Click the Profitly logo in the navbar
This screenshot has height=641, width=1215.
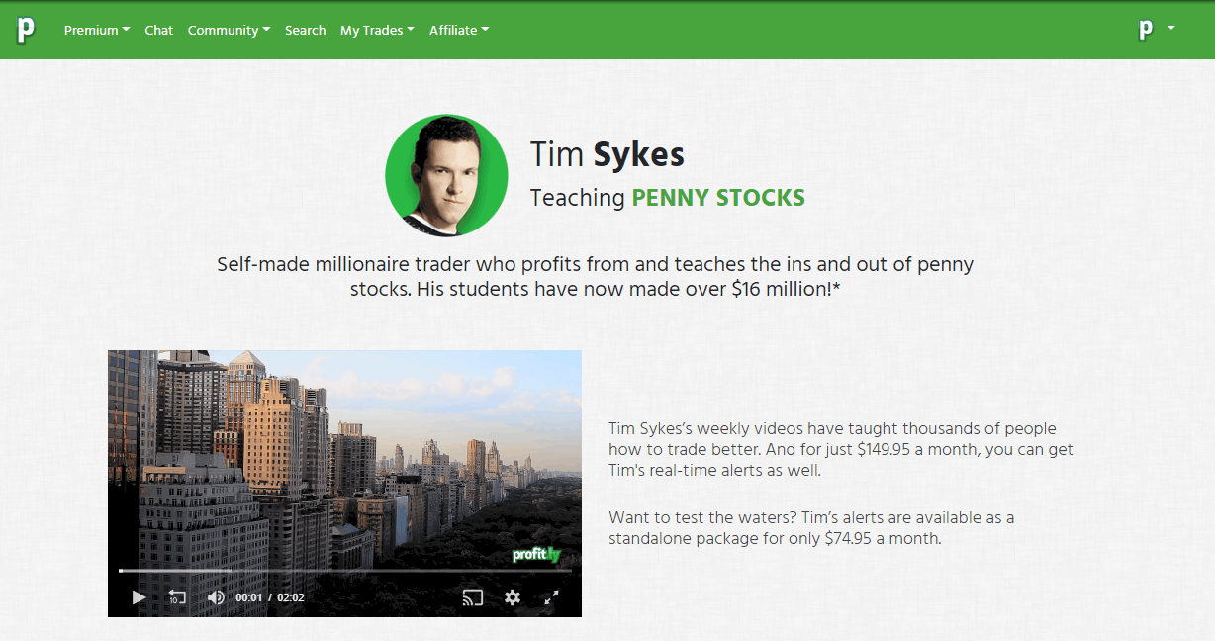[26, 30]
